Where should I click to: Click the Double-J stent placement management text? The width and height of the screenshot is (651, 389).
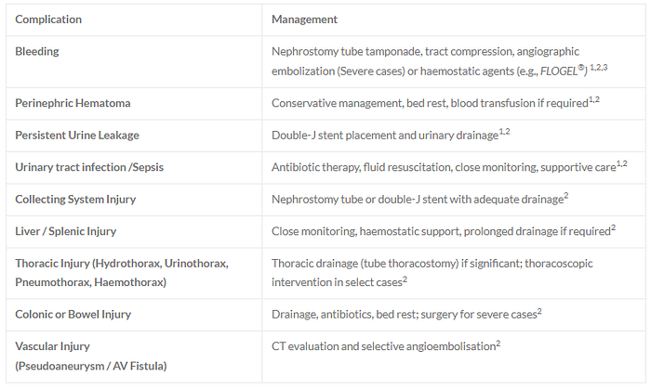pos(385,136)
